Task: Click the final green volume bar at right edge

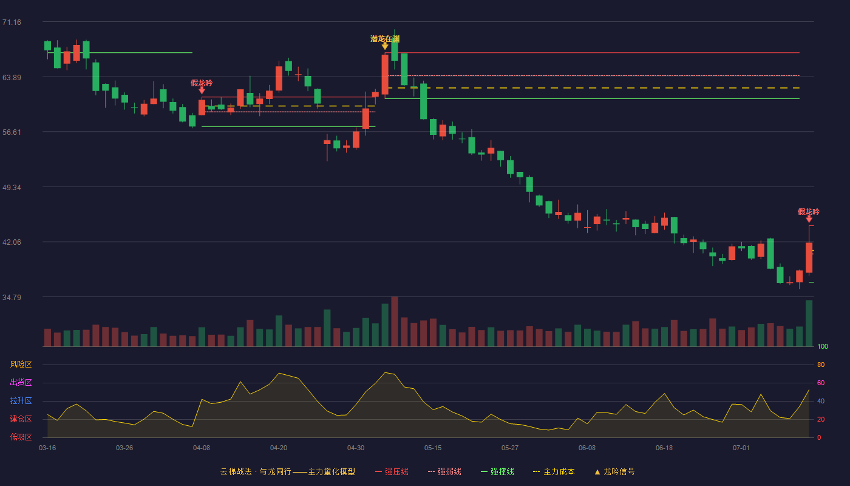Action: 809,323
